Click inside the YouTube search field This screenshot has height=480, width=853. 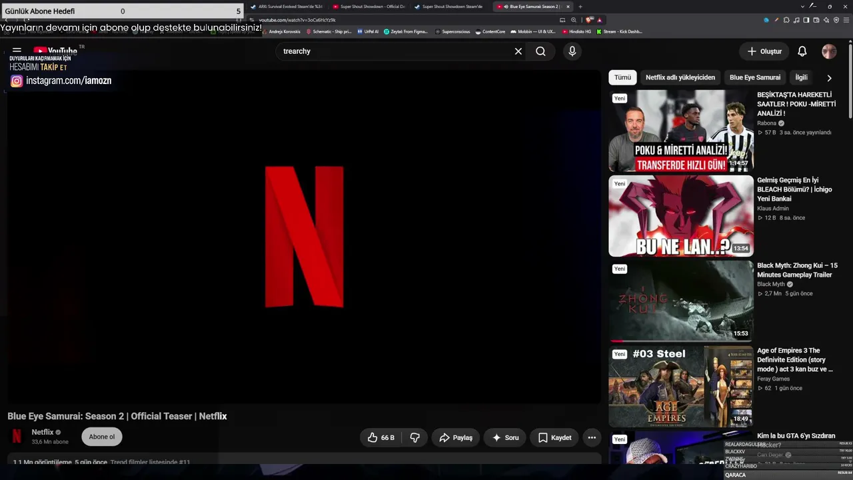[397, 51]
